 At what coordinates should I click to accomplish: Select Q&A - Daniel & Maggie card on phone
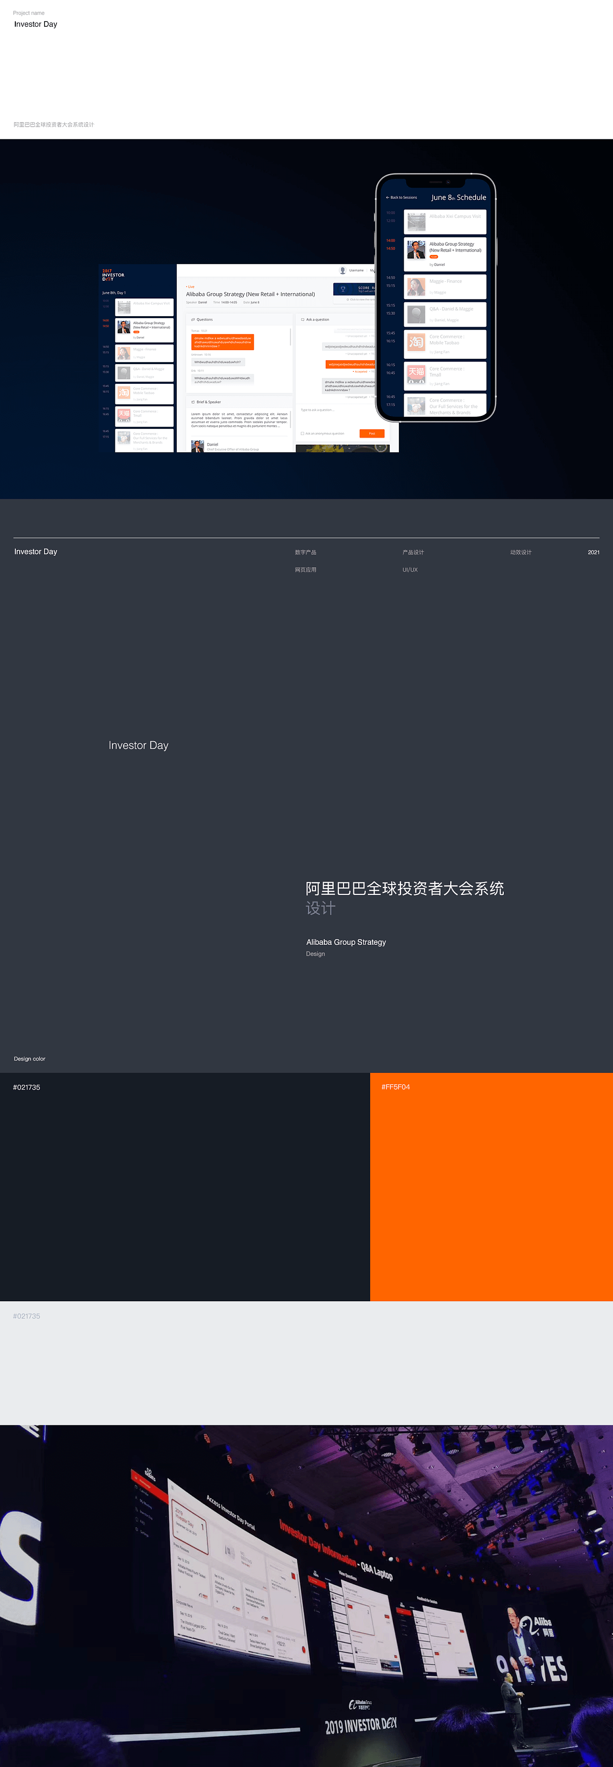point(445,314)
